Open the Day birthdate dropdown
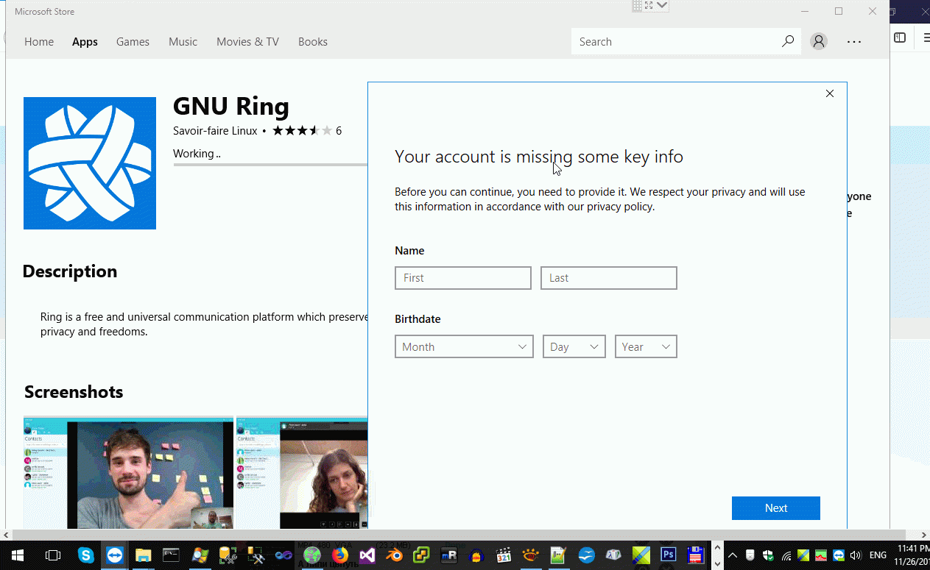Image resolution: width=930 pixels, height=570 pixels. coord(574,346)
